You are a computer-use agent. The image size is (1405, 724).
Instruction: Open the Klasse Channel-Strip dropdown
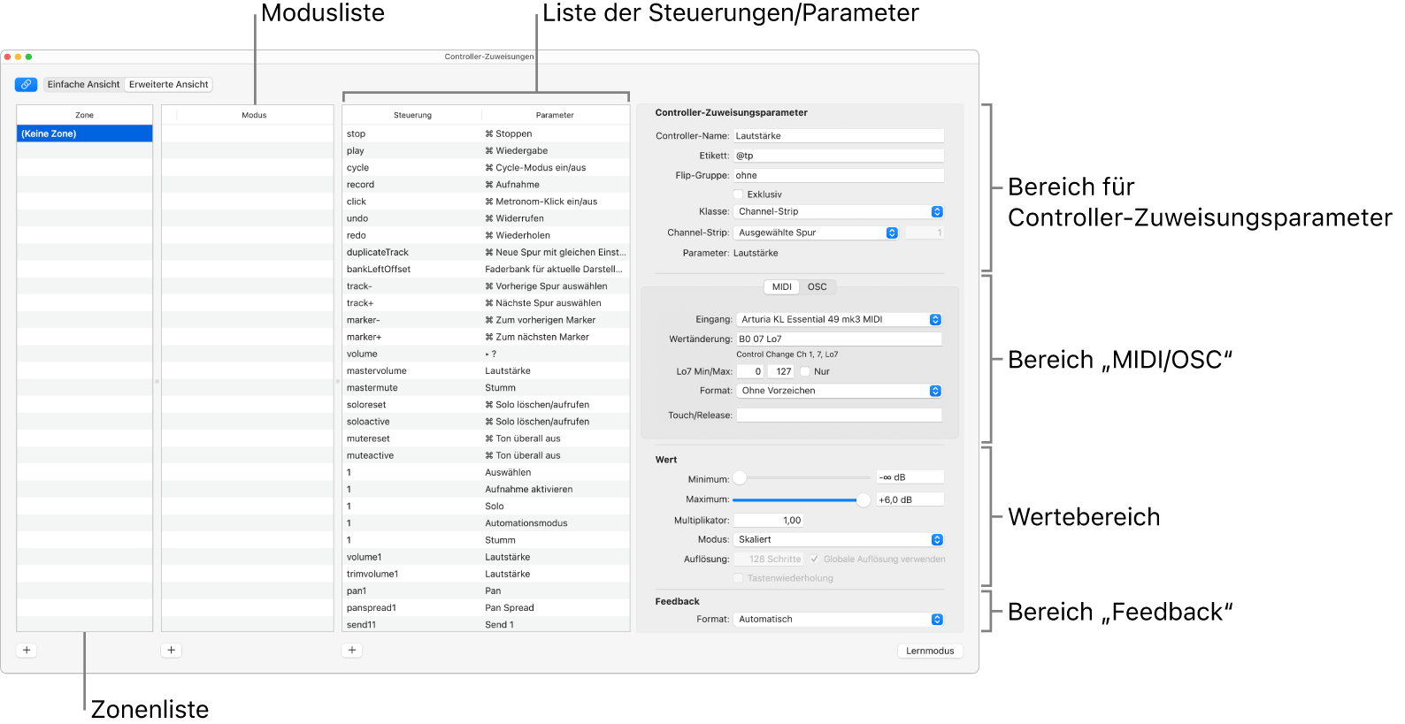(839, 211)
